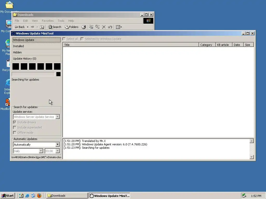Click the black square beside progress bar
The width and height of the screenshot is (266, 199).
58,74
